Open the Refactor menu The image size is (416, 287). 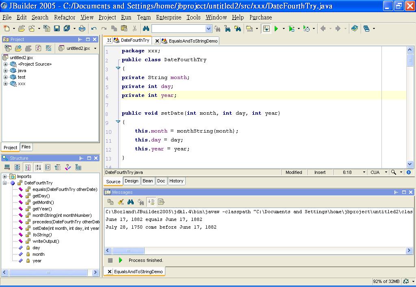click(65, 17)
